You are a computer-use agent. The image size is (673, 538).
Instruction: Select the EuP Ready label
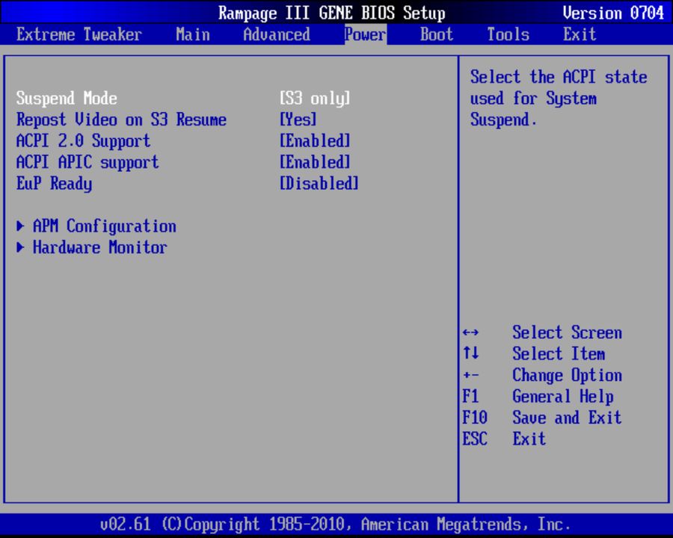(x=54, y=184)
